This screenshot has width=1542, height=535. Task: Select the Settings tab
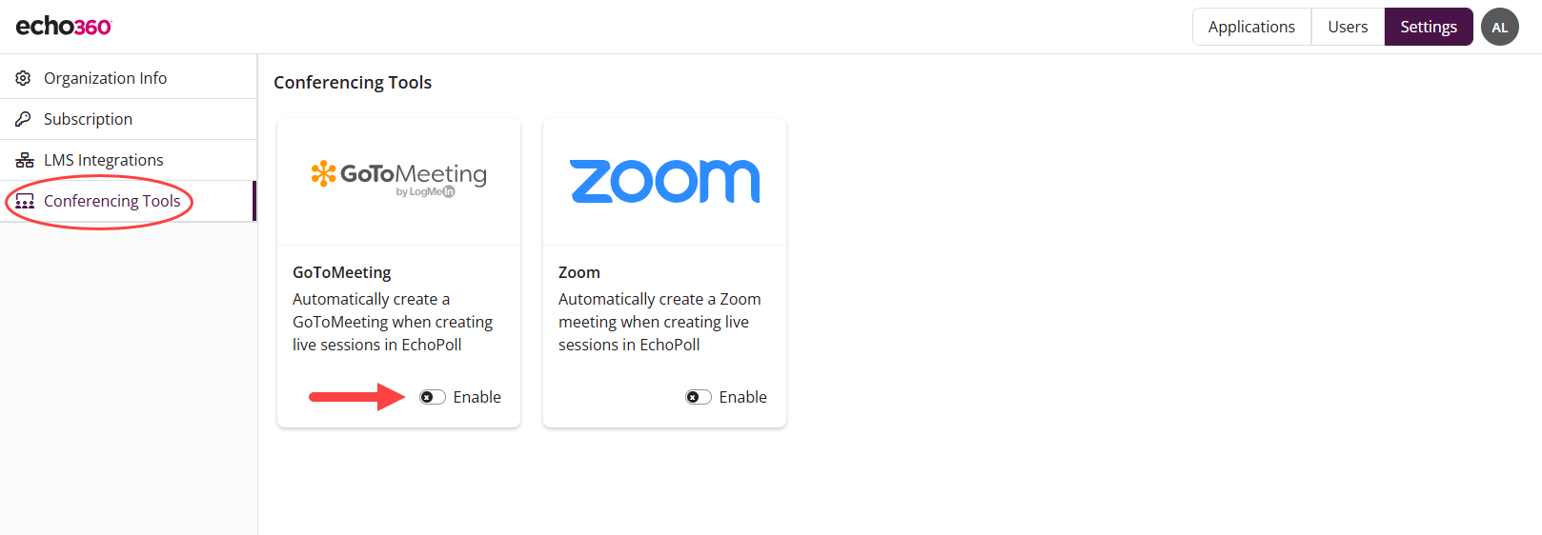(x=1428, y=27)
